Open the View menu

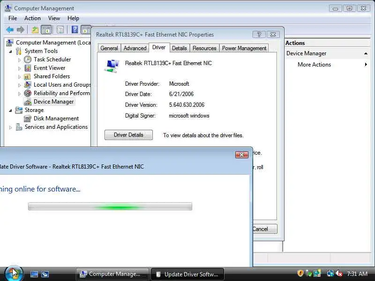coord(54,18)
